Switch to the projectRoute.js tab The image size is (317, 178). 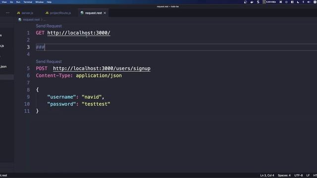(x=58, y=13)
